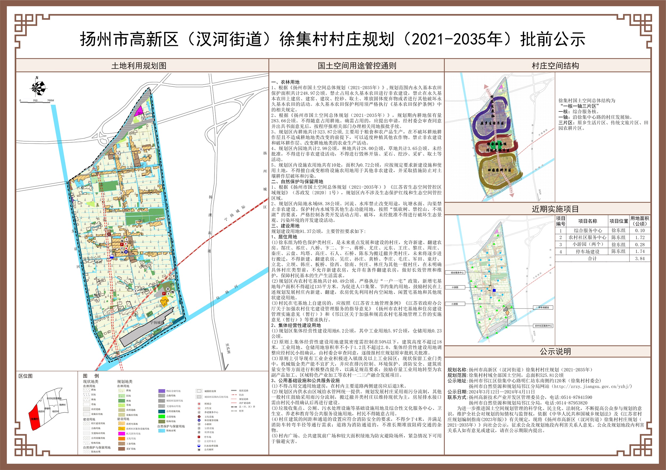This screenshot has width=666, height=470.
Task: Click the 现状地类 耕地 pattern symbol
Action: tap(86, 390)
